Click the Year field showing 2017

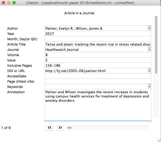point(98,34)
